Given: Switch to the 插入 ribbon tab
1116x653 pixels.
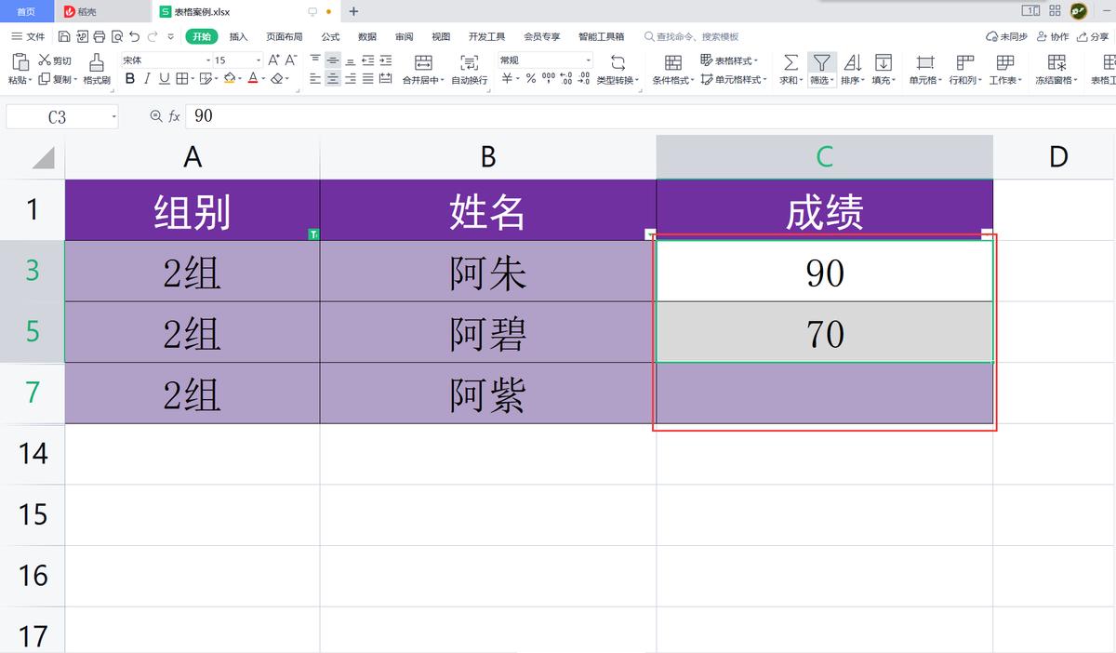Looking at the screenshot, I should 238,35.
